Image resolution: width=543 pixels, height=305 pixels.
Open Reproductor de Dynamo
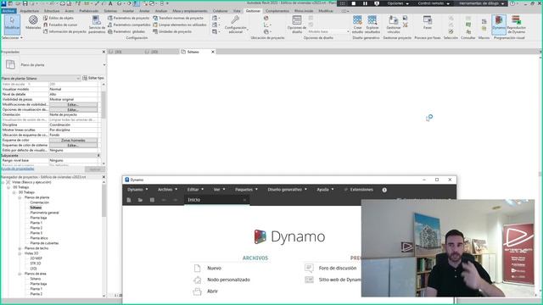pos(517,25)
